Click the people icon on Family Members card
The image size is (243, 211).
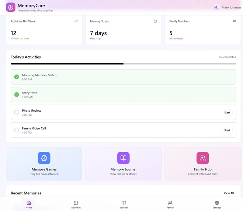(x=235, y=21)
